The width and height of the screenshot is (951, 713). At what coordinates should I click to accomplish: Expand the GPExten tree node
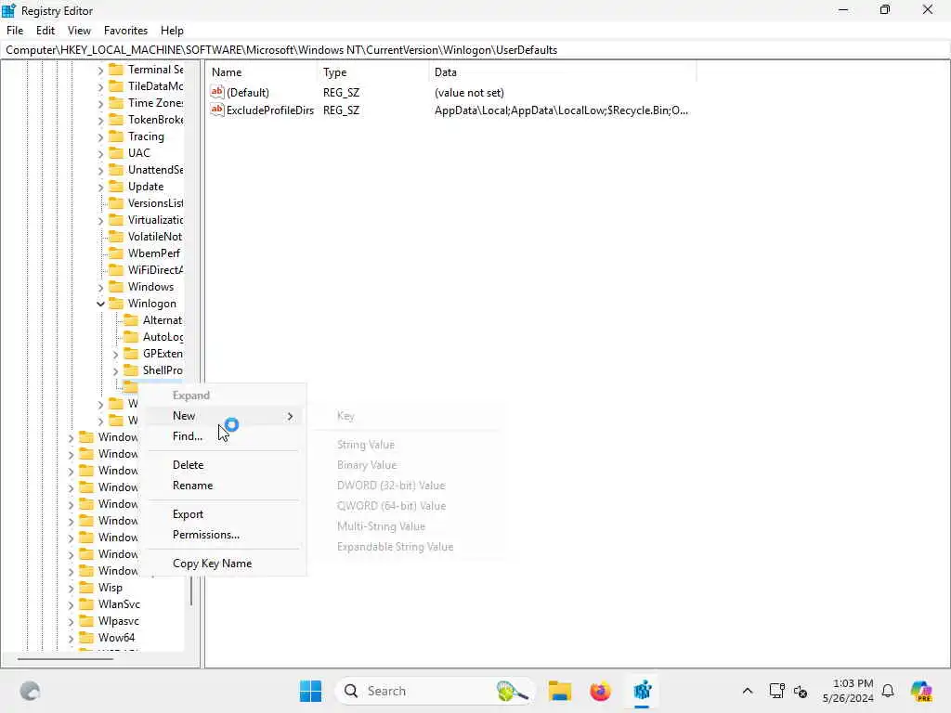(x=115, y=354)
